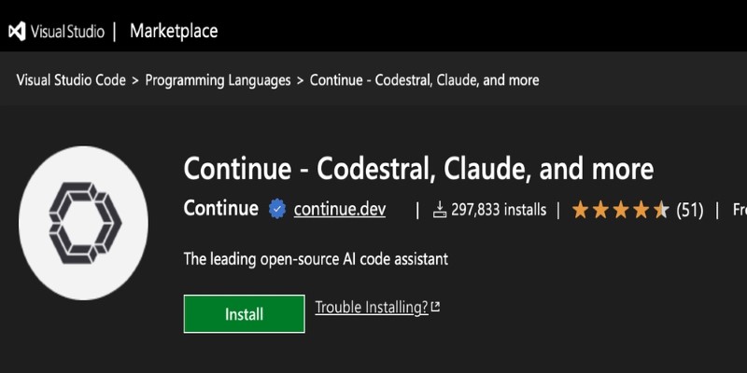Click the extension title heading
The height and width of the screenshot is (373, 747).
pos(418,170)
